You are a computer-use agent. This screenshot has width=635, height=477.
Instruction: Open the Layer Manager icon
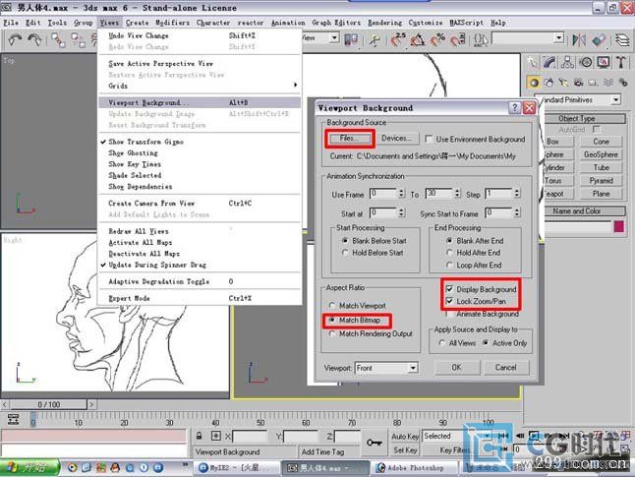coord(622,39)
